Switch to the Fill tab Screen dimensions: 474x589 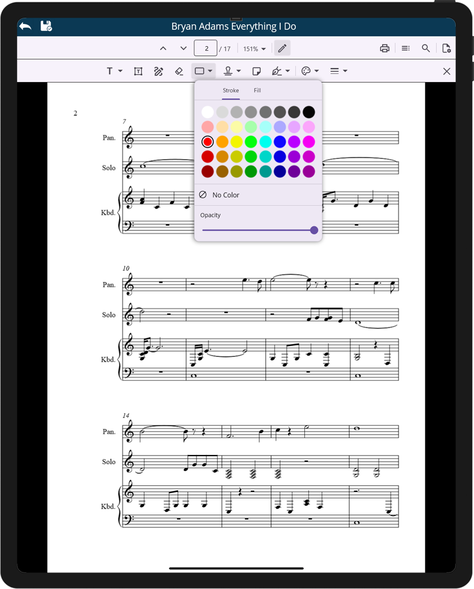point(258,91)
